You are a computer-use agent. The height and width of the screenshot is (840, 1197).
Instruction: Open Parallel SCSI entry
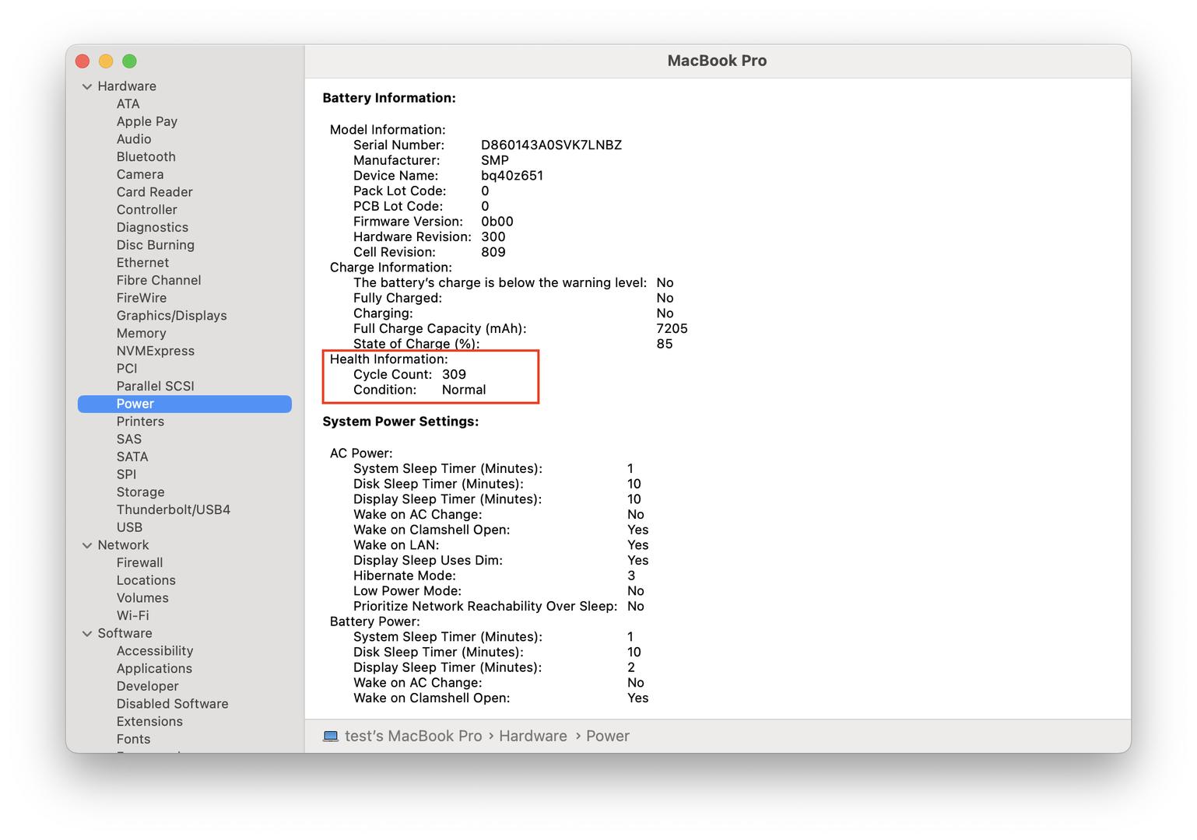click(x=156, y=386)
